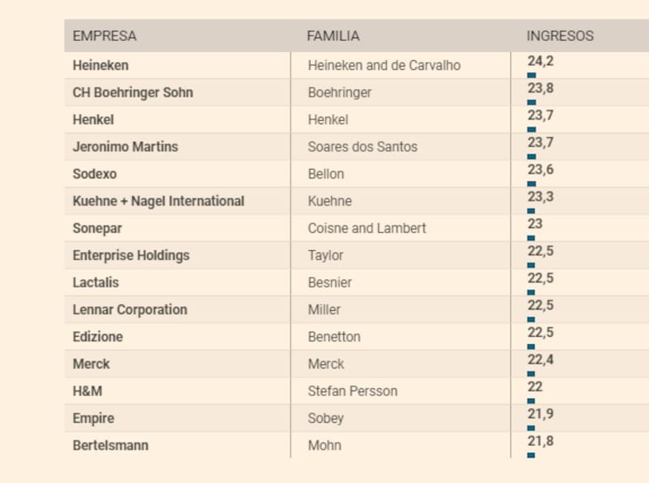Click Lennar Corporation in the list
The image size is (649, 483).
(x=130, y=310)
